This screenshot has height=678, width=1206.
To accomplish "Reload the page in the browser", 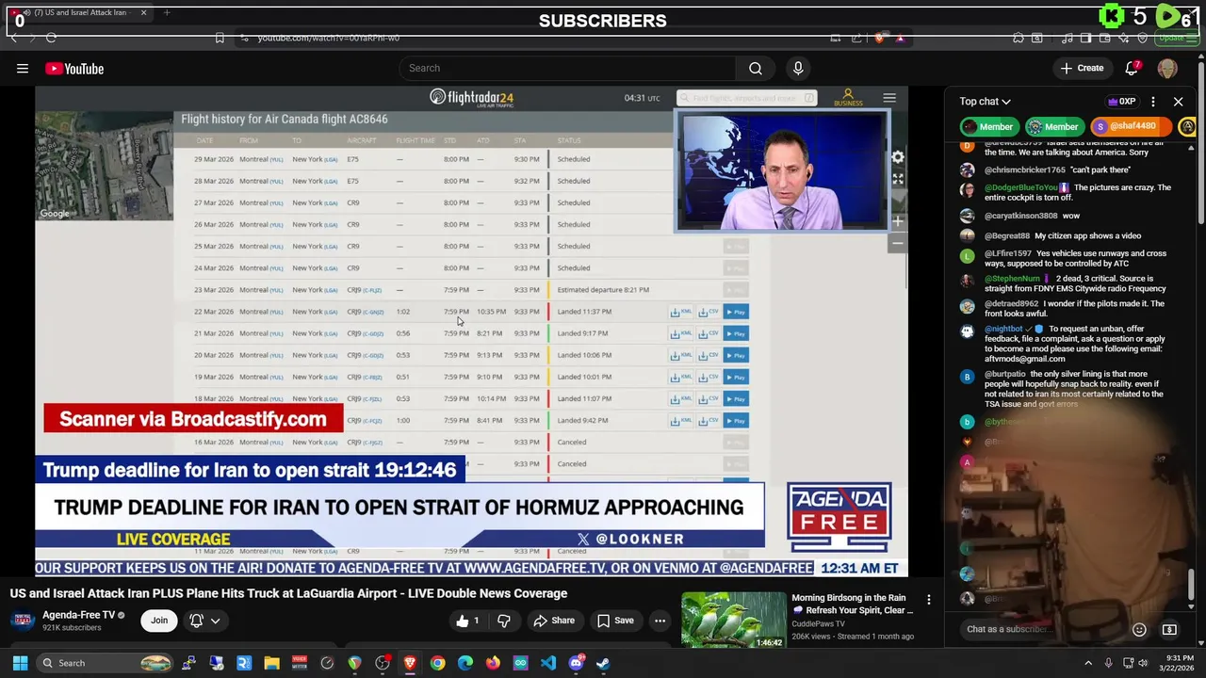I will [51, 38].
